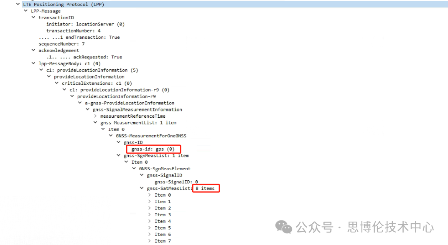The width and height of the screenshot is (448, 245).
Task: Select the gnss-SignalID: 0 value line
Action: (176, 182)
